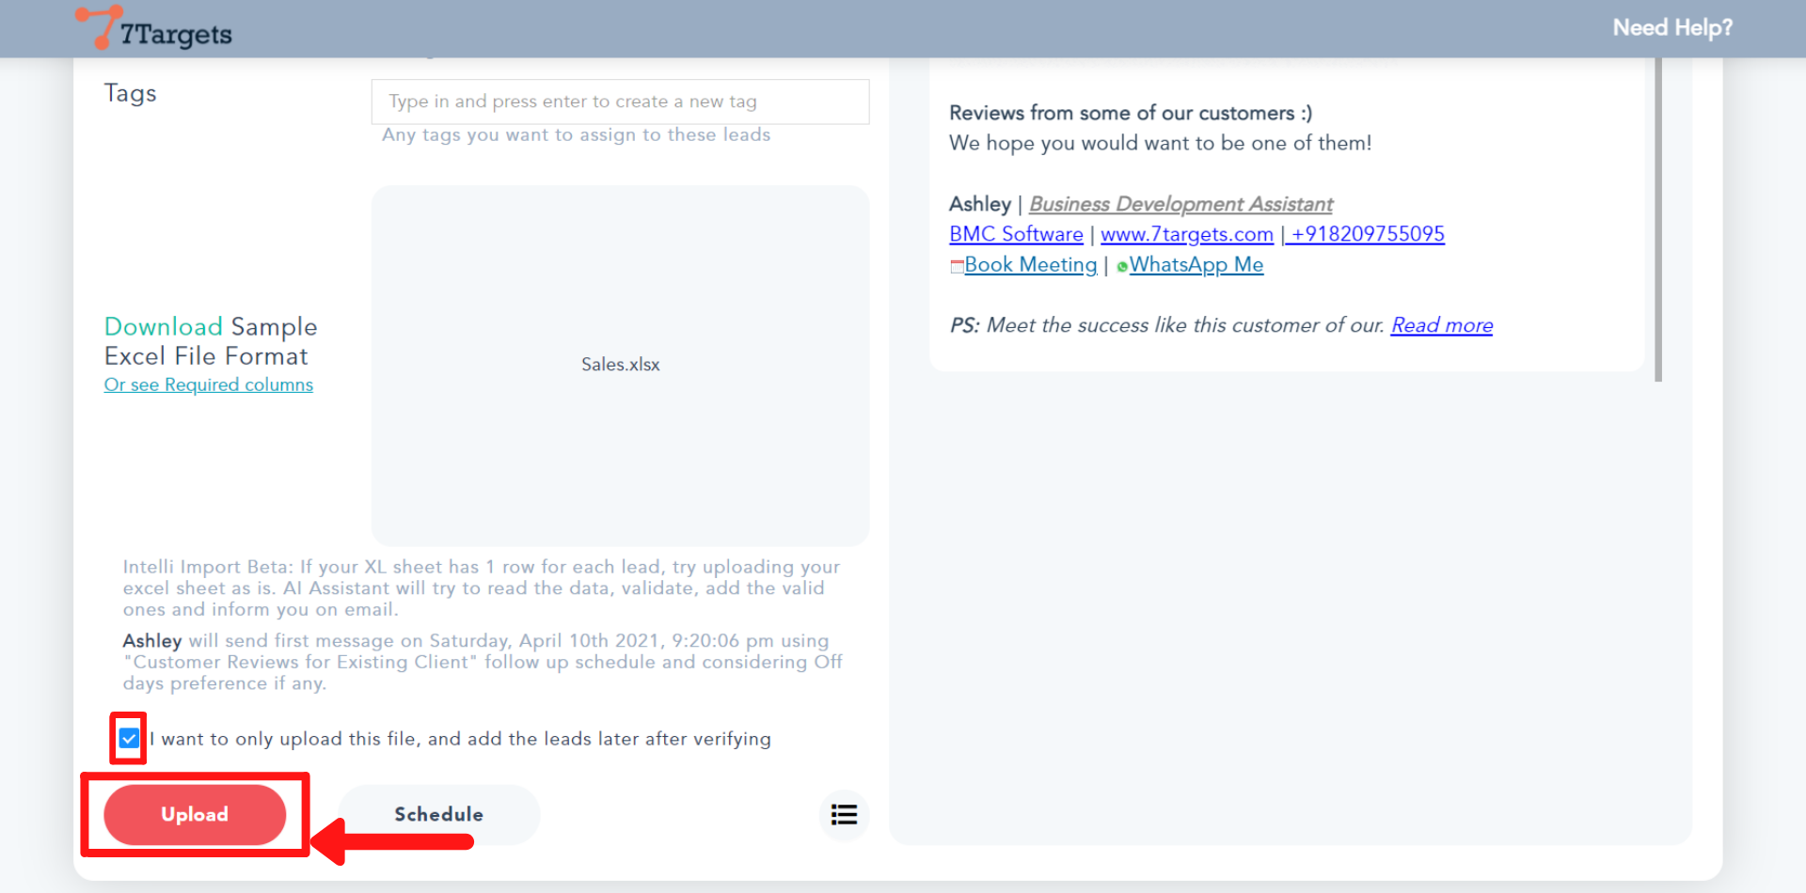Click the Schedule button

438,814
